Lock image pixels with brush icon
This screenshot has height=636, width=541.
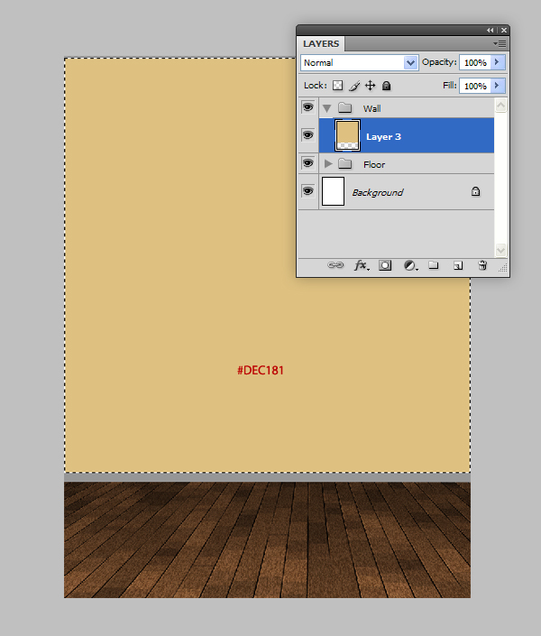pos(354,86)
